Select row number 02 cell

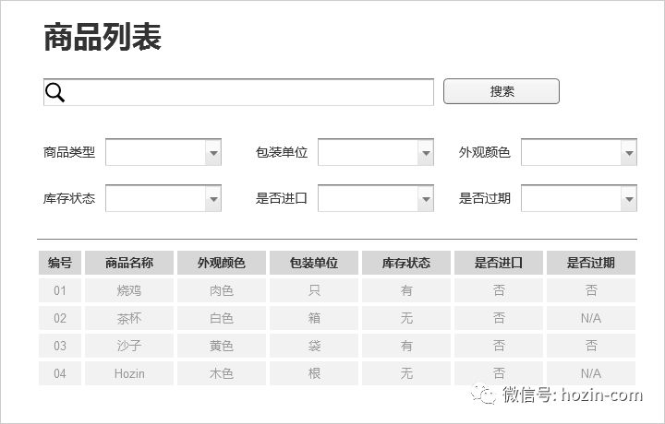(60, 318)
